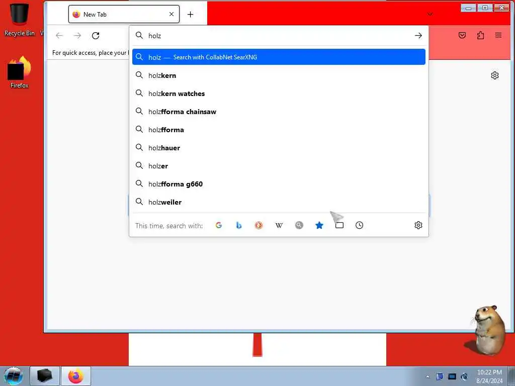Click the tray flag Action Center icon
This screenshot has height=386, width=515.
point(440,377)
